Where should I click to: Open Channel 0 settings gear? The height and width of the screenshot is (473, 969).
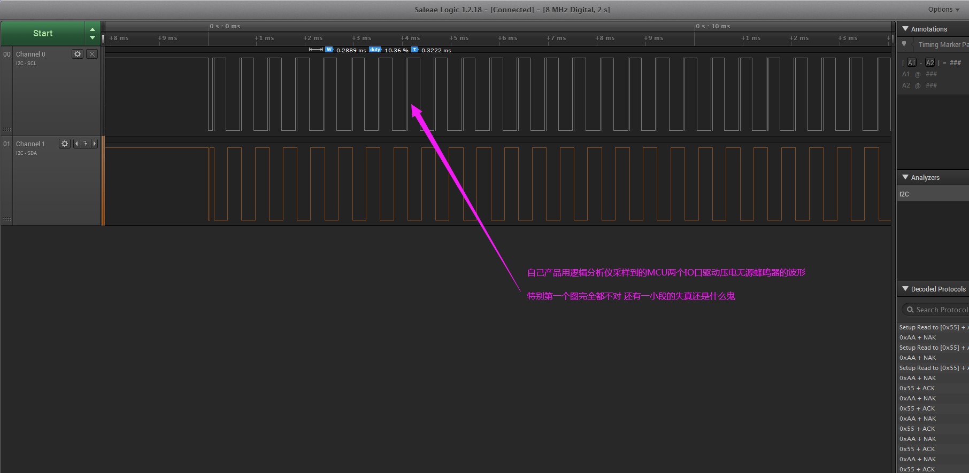78,54
